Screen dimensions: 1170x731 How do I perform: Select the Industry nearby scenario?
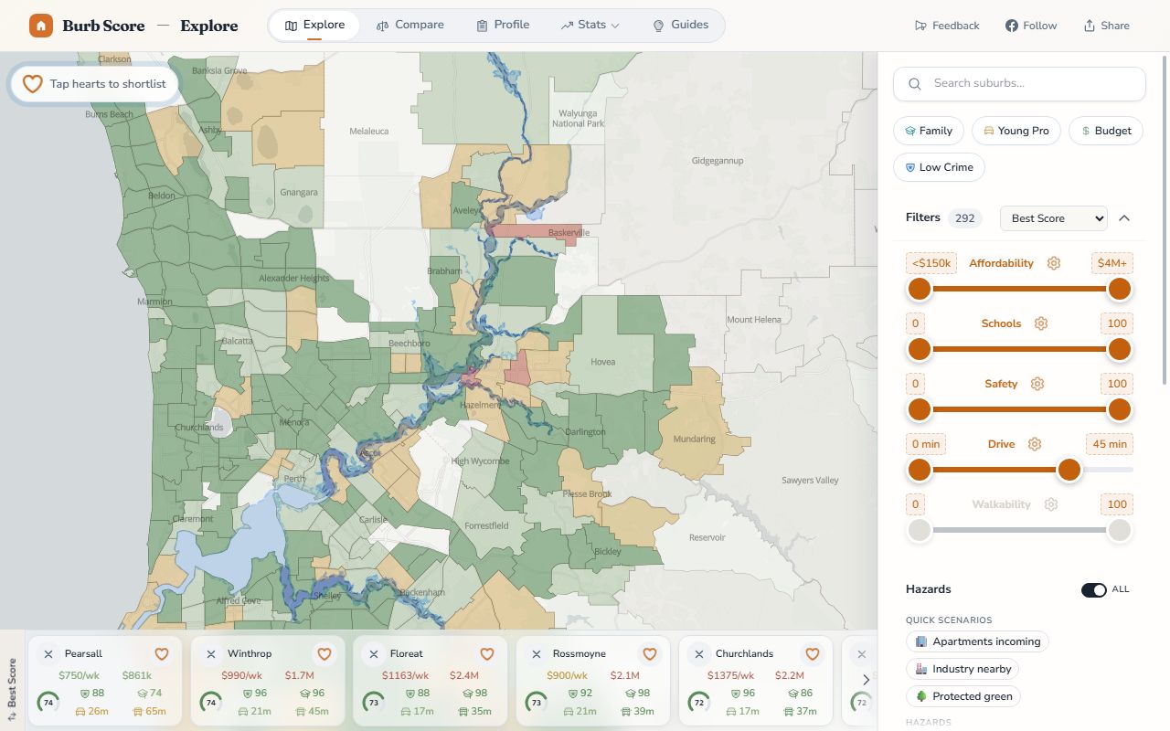pos(963,669)
